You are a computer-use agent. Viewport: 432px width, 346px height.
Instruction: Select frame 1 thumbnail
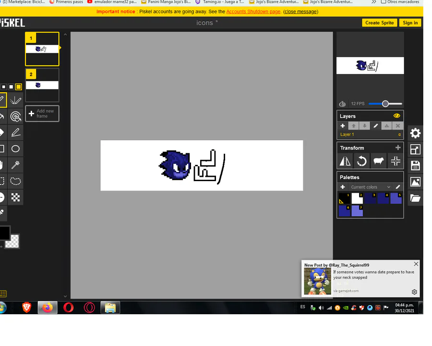click(42, 49)
